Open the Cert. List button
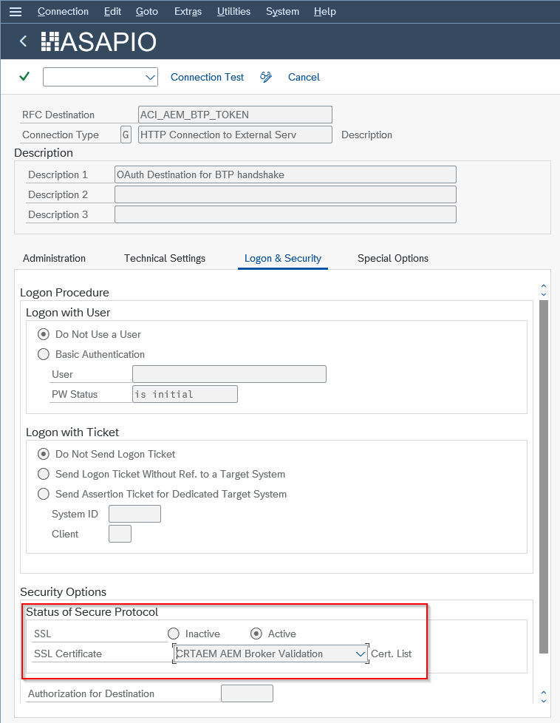Viewport: 560px width, 723px height. click(392, 654)
